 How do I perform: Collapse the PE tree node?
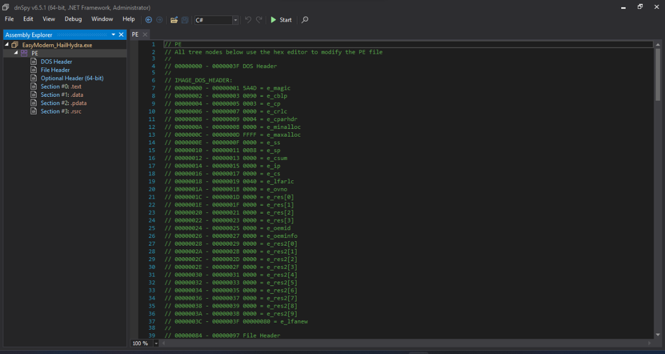15,53
